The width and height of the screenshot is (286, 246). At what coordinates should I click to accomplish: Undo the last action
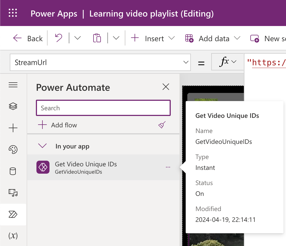click(58, 38)
